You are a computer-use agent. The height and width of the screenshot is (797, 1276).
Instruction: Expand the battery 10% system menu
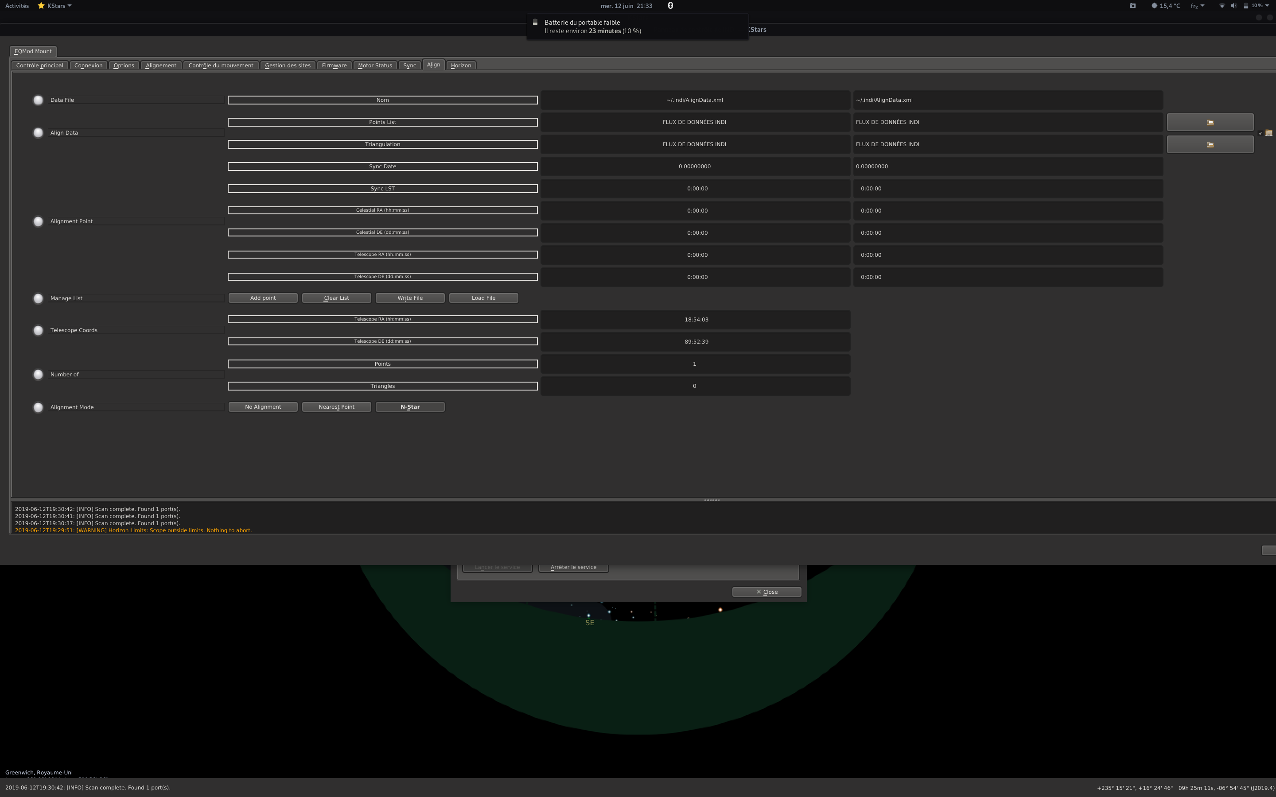tap(1256, 6)
